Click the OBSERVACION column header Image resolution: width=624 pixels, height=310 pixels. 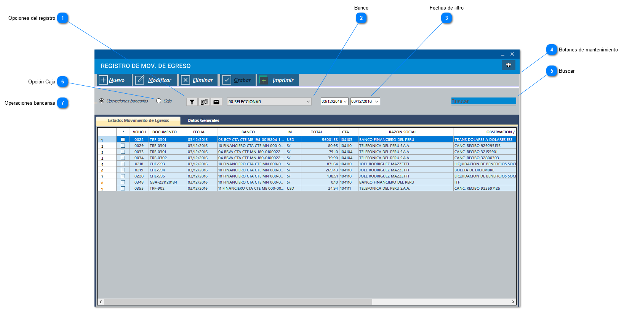coord(485,132)
